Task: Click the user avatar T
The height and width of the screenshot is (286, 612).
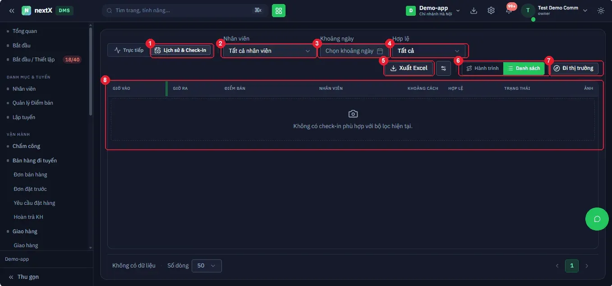Action: [x=528, y=10]
